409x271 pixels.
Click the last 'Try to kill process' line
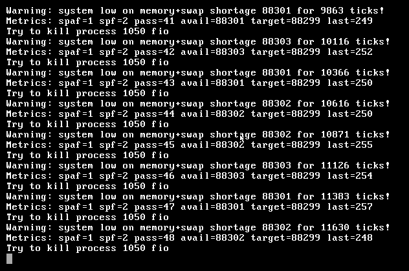(x=87, y=248)
